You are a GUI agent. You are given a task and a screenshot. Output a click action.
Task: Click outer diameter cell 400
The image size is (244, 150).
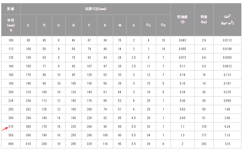11,144
